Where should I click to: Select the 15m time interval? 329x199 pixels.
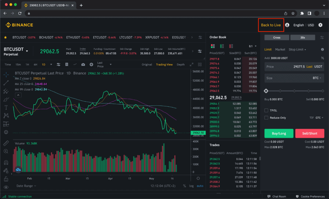tap(18, 64)
